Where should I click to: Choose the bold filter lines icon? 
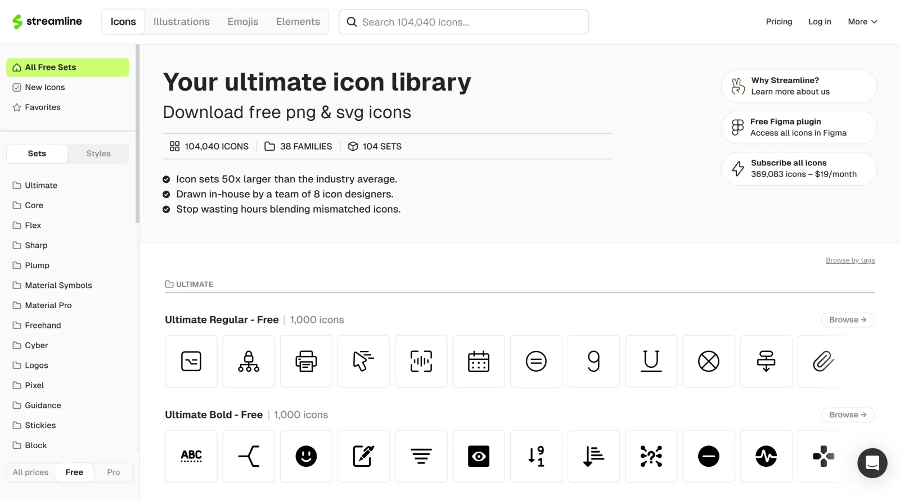[421, 456]
